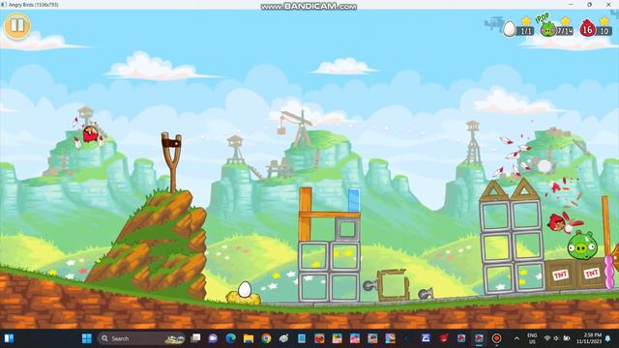The height and width of the screenshot is (348, 619).
Task: Click the Bandicam red record taskbar icon
Action: click(496, 338)
